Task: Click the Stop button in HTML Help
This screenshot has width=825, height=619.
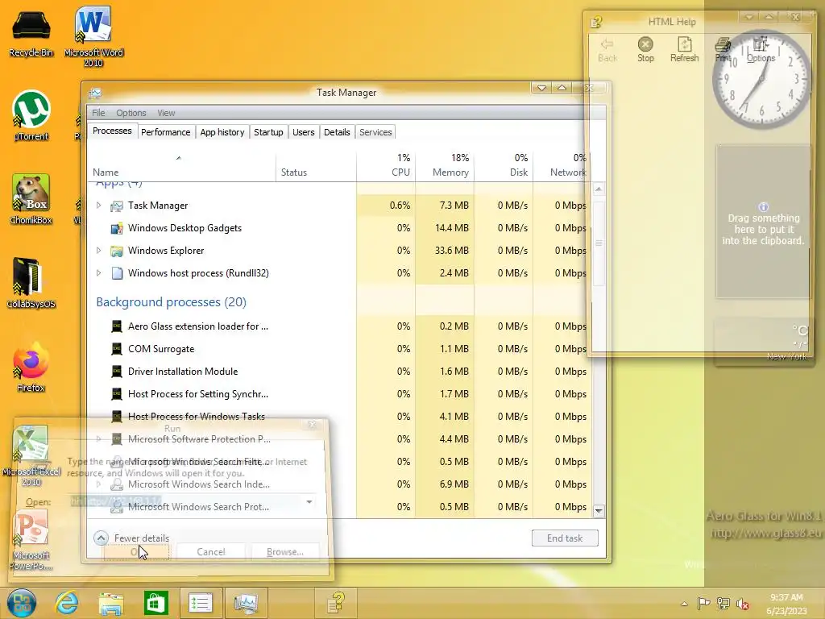Action: pos(645,50)
